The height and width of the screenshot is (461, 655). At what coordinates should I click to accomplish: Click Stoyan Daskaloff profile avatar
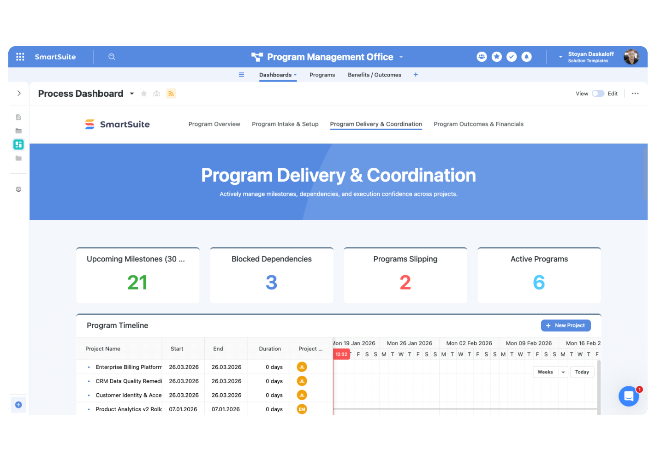631,57
